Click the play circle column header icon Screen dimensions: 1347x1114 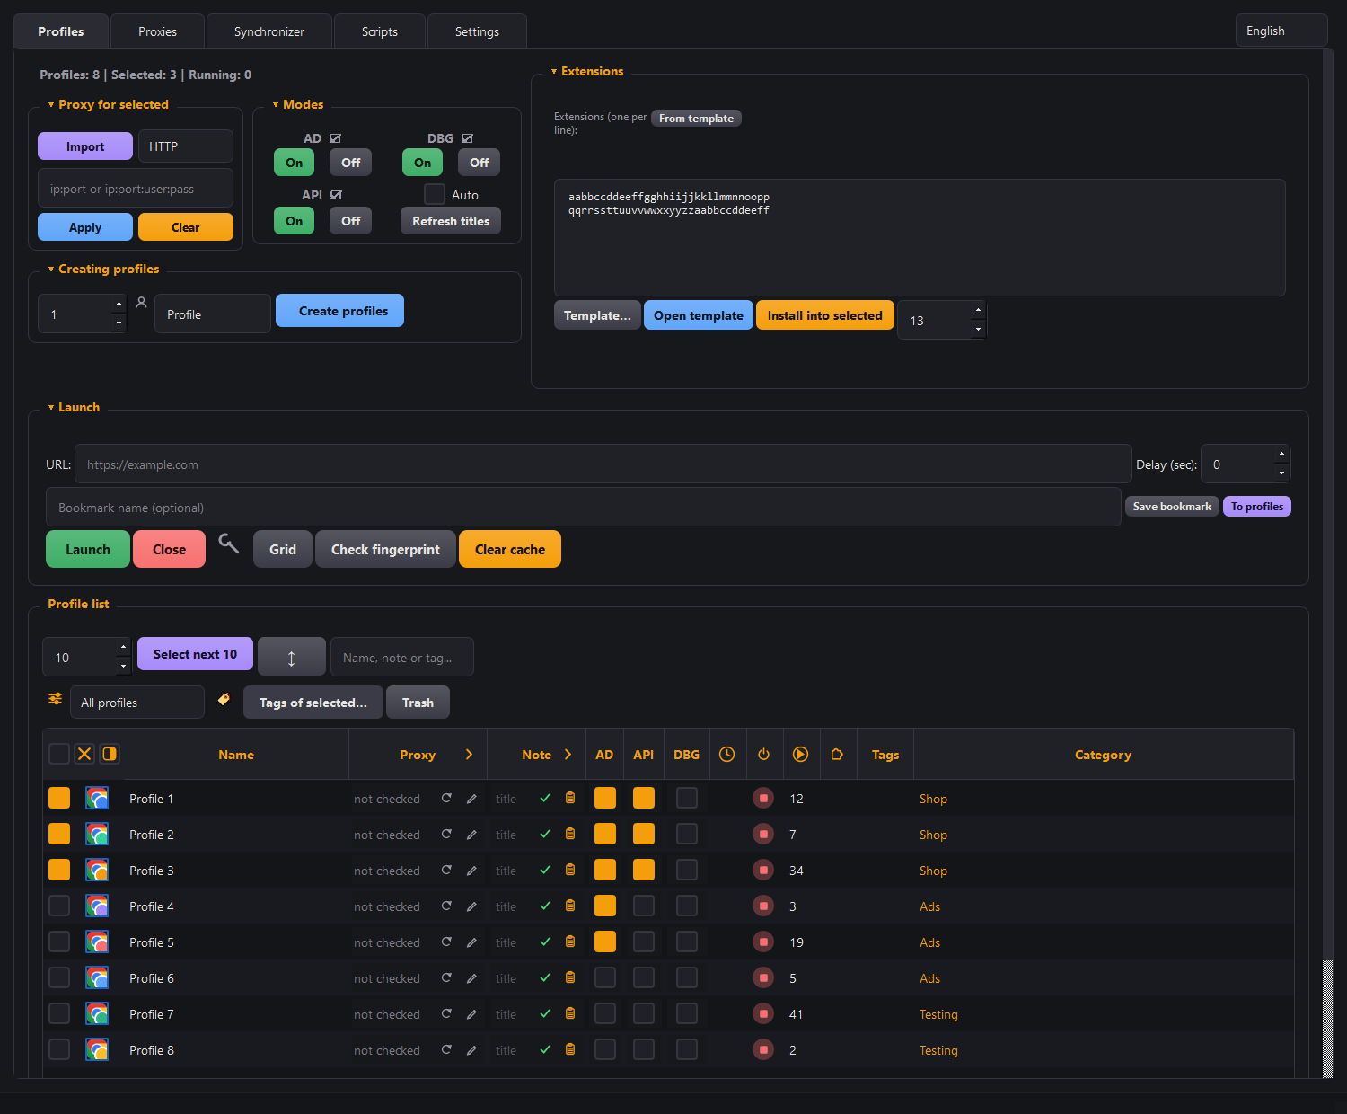800,755
